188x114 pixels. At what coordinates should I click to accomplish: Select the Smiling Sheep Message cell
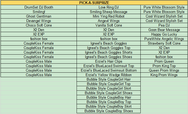click(108, 12)
